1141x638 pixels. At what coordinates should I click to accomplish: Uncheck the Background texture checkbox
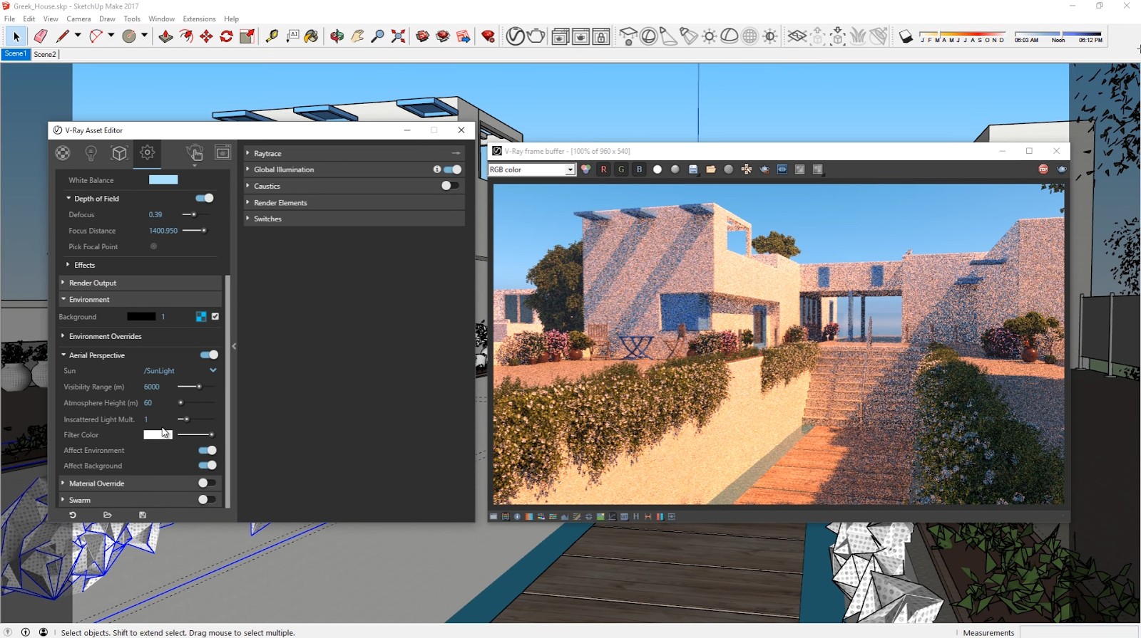coord(215,316)
